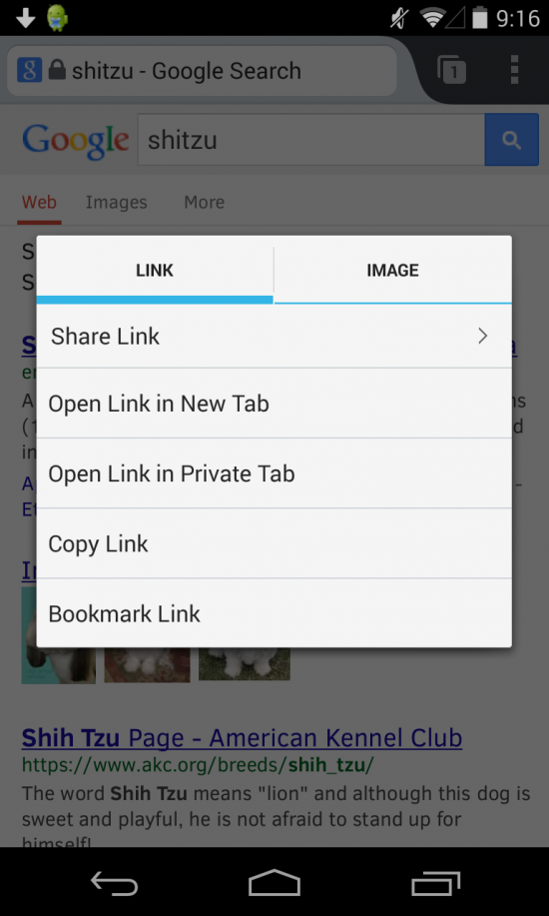This screenshot has width=549, height=916.
Task: Open the three-dot browser menu
Action: [x=514, y=70]
